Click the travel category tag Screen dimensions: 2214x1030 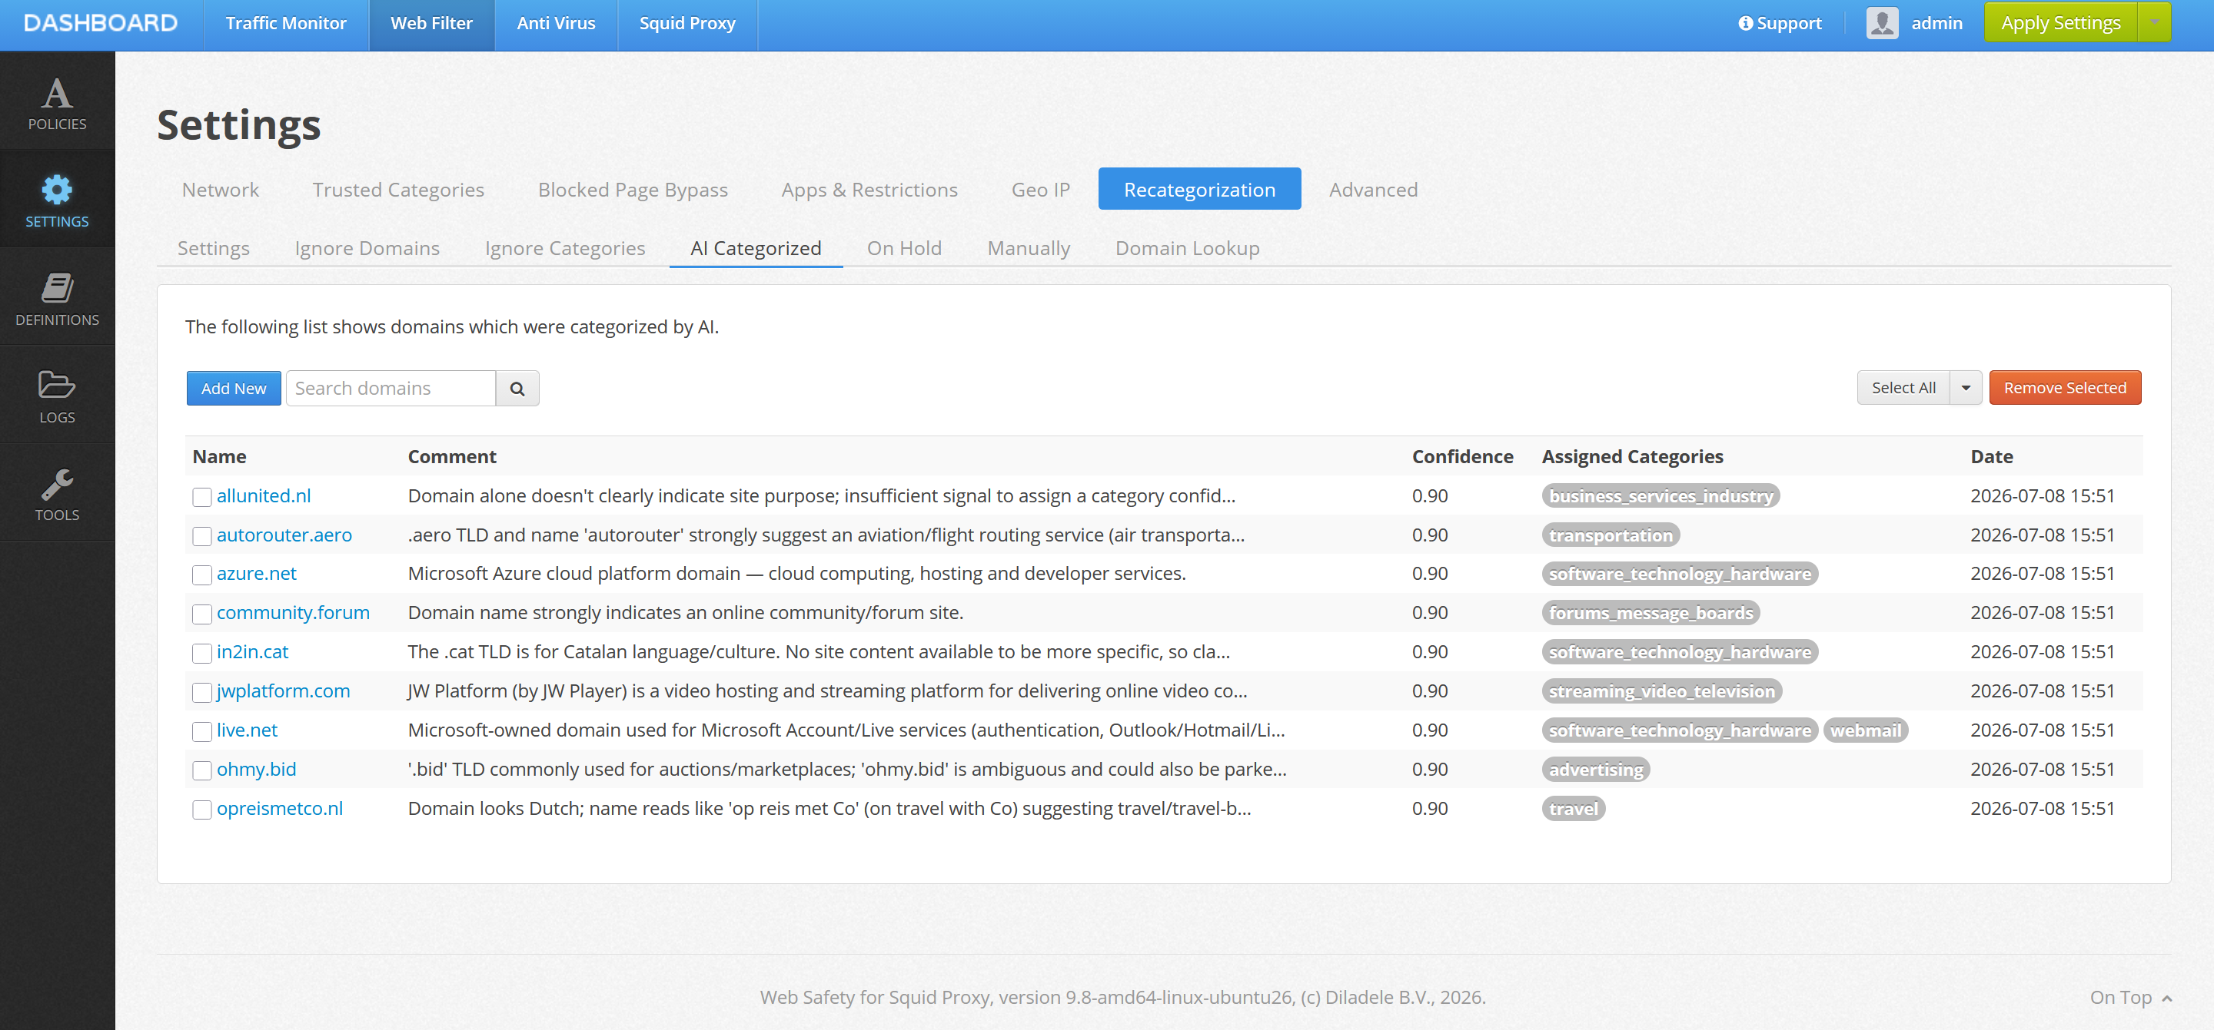click(1574, 808)
